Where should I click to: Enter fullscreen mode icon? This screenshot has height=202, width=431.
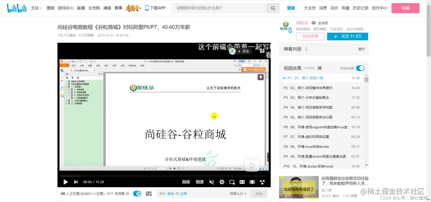point(252,182)
